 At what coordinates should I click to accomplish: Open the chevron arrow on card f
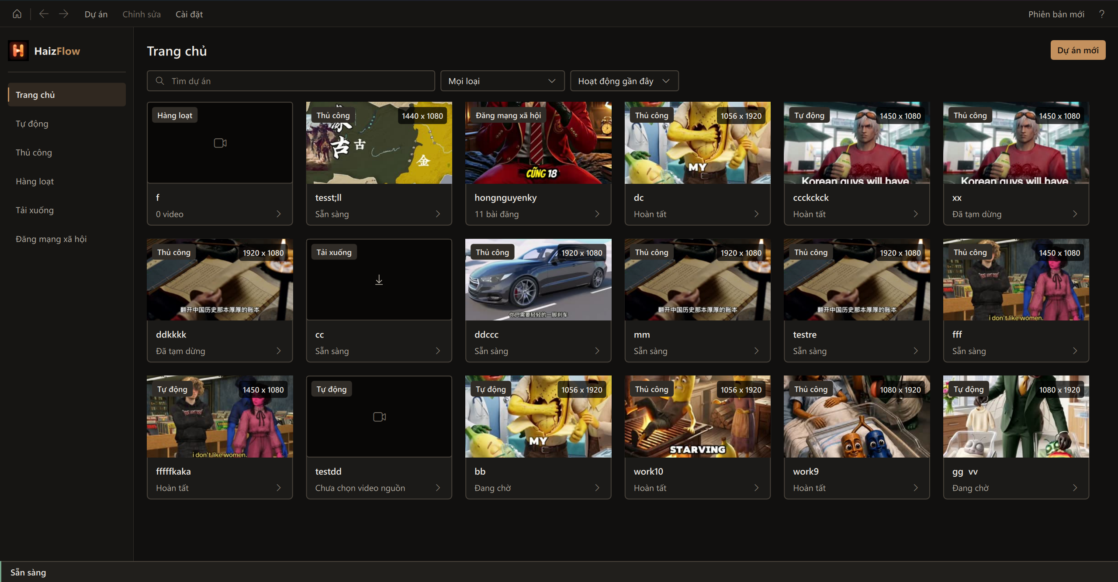click(x=279, y=214)
